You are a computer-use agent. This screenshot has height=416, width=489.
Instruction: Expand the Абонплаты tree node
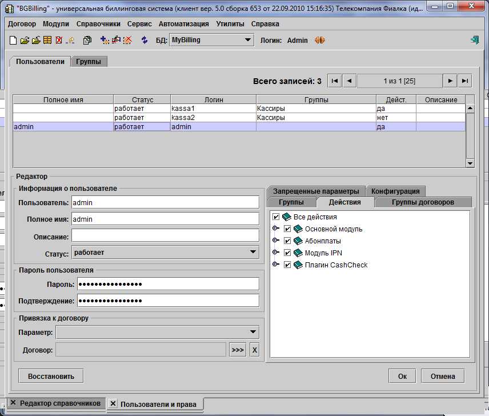coord(275,240)
